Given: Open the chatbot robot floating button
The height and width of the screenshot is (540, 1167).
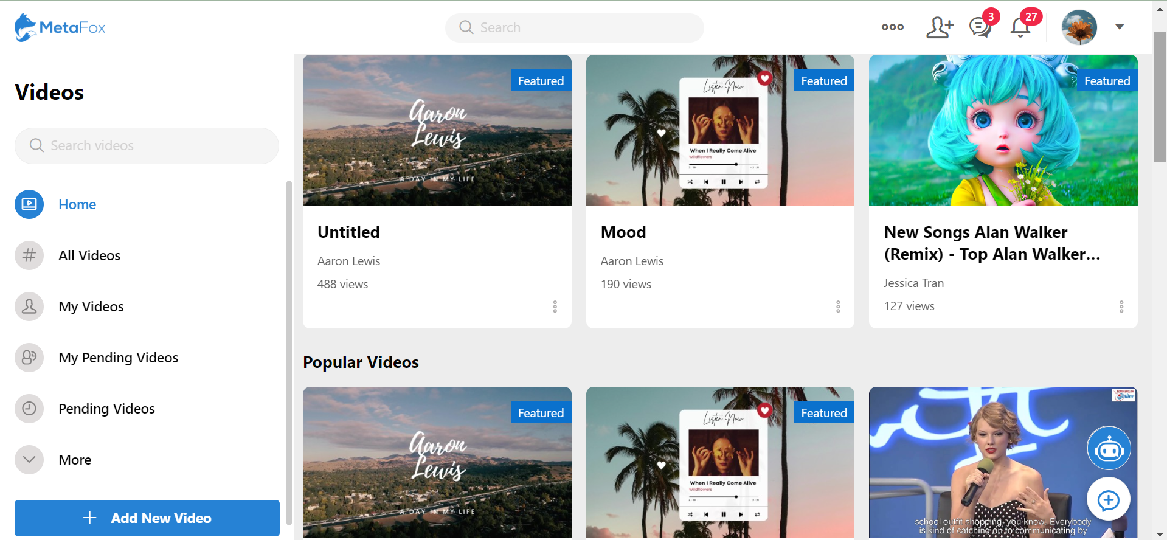Looking at the screenshot, I should tap(1109, 448).
